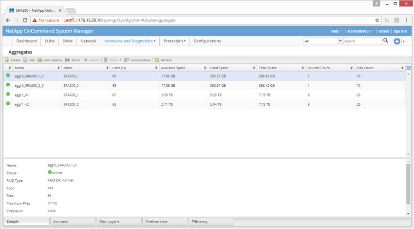Bookmark the page with the star icon
414x229 pixels.
coord(377,20)
